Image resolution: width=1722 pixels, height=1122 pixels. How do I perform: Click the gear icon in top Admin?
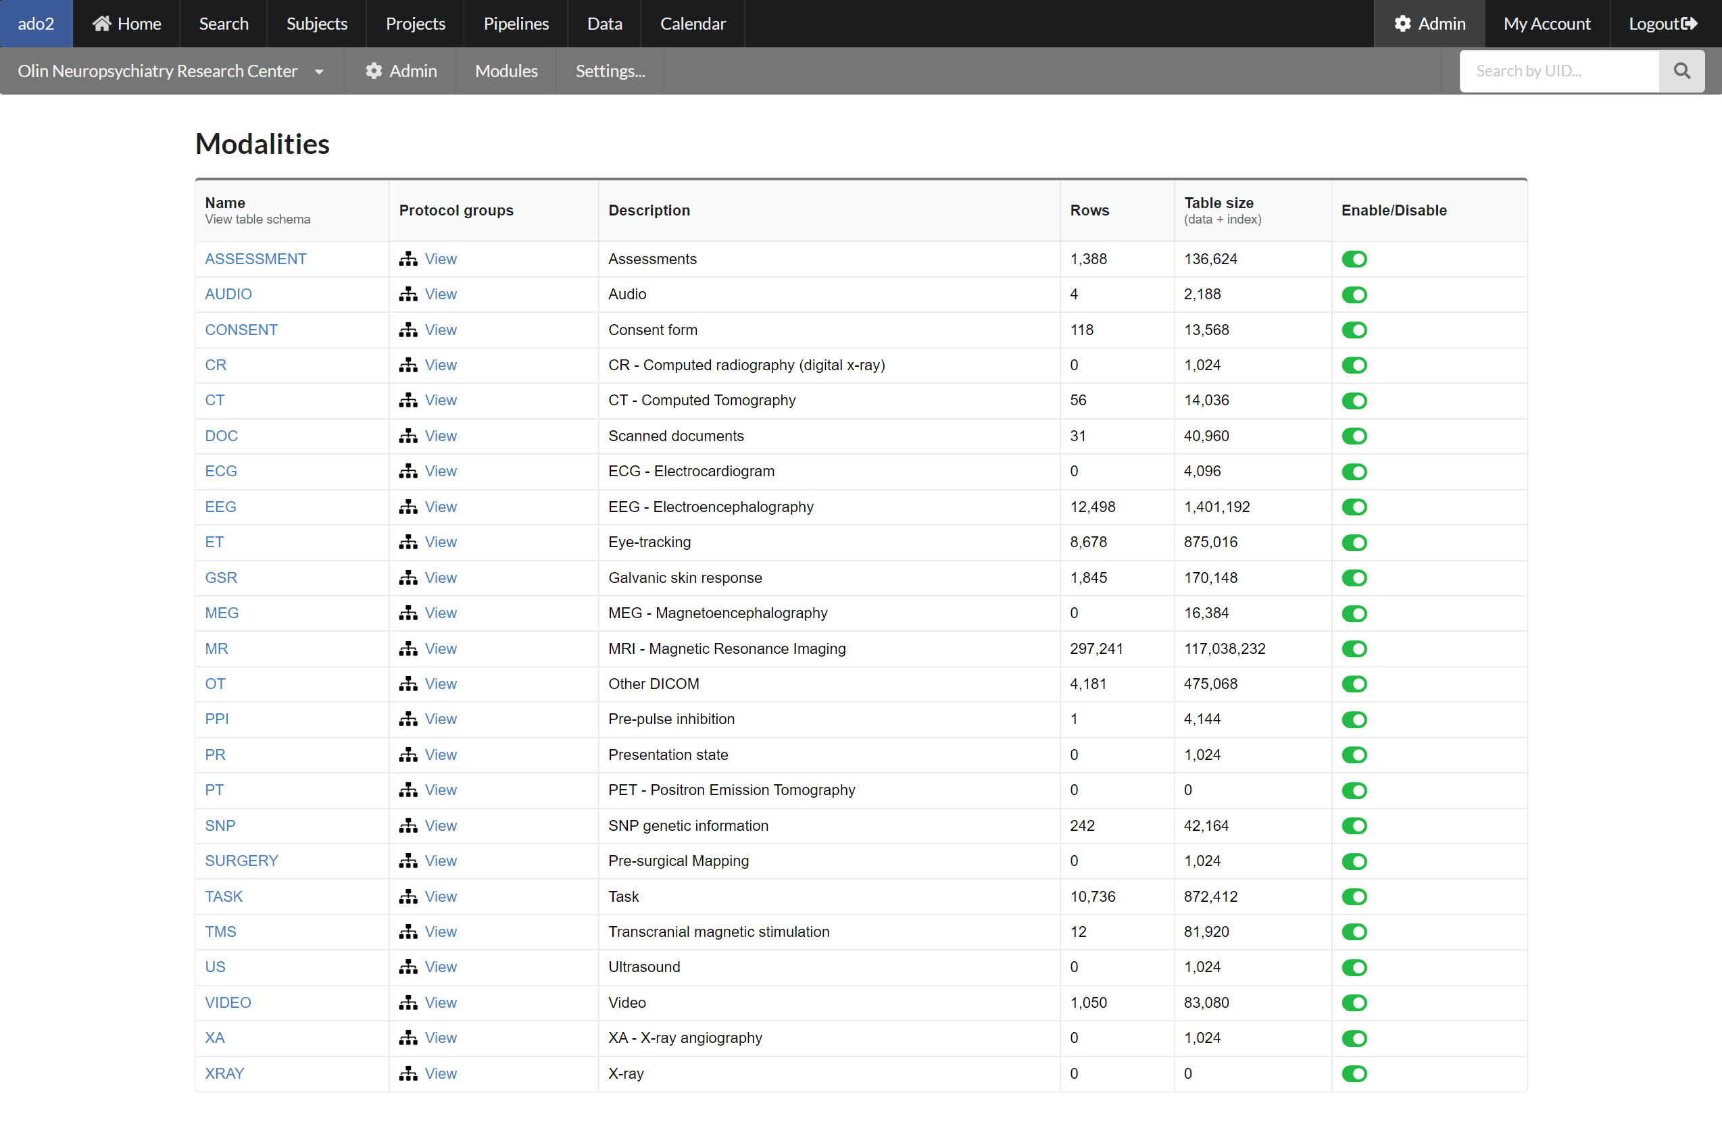1402,24
